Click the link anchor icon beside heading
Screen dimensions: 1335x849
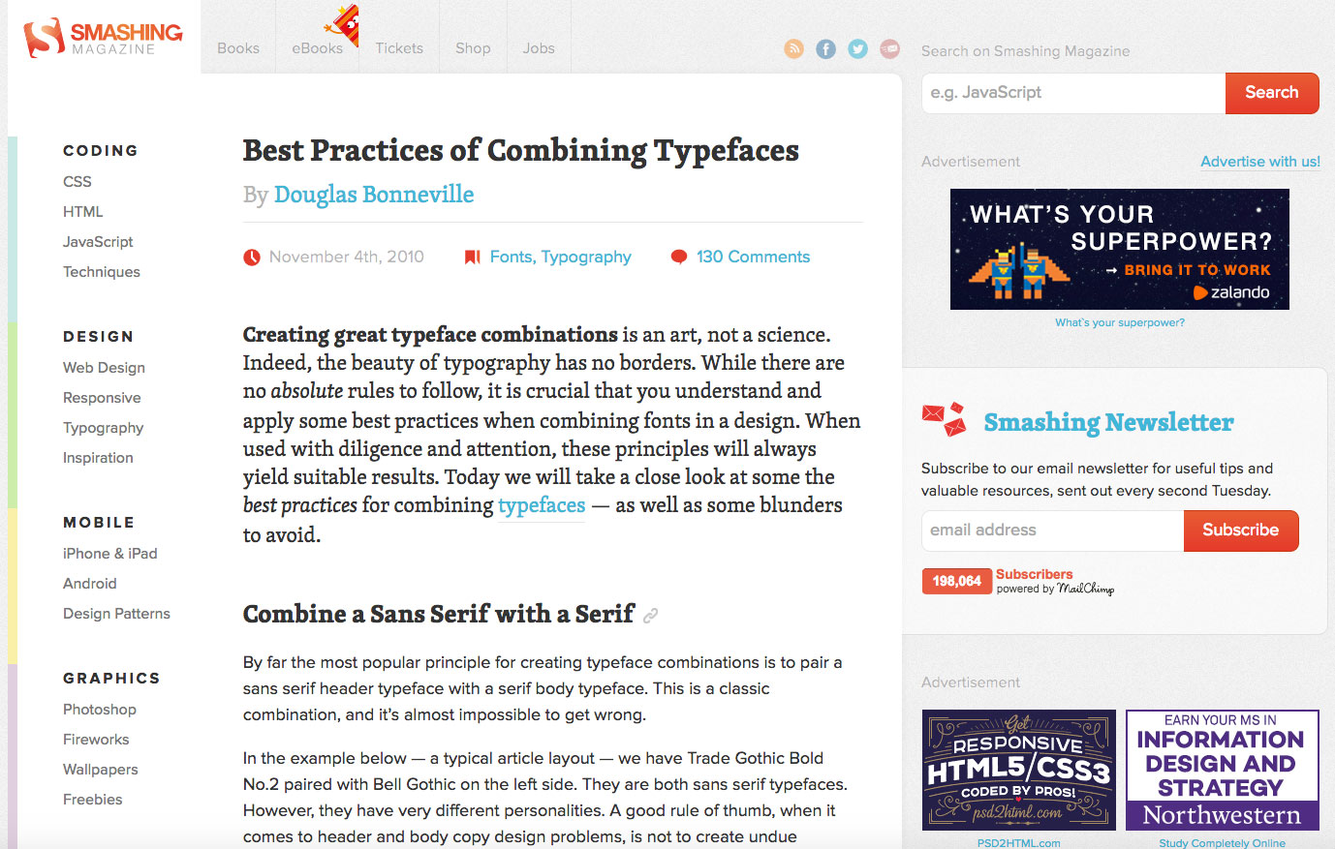point(651,616)
